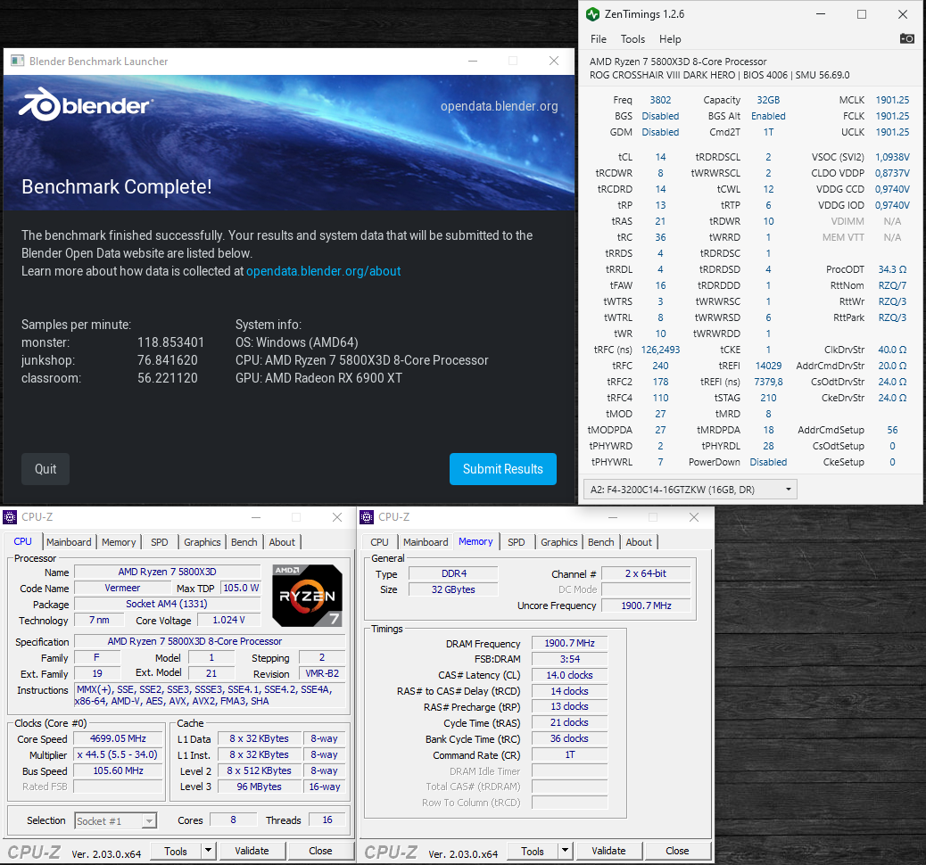The width and height of the screenshot is (926, 865).
Task: Click the tREFI value 14029 in ZenTimings
Action: pos(768,366)
